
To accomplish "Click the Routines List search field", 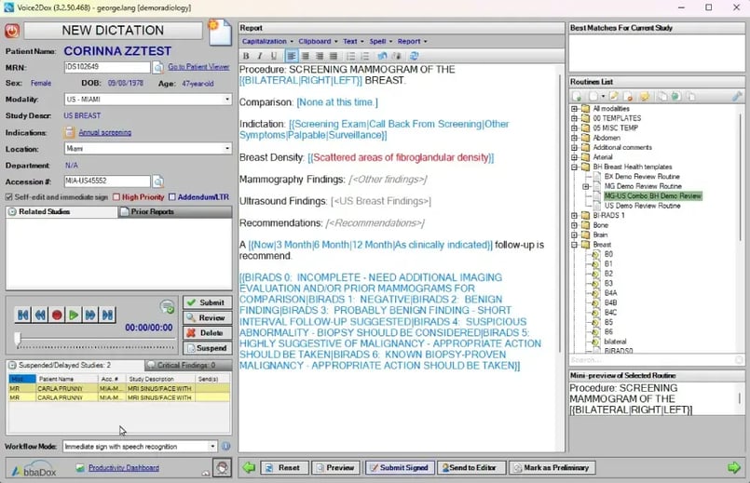I will click(652, 360).
